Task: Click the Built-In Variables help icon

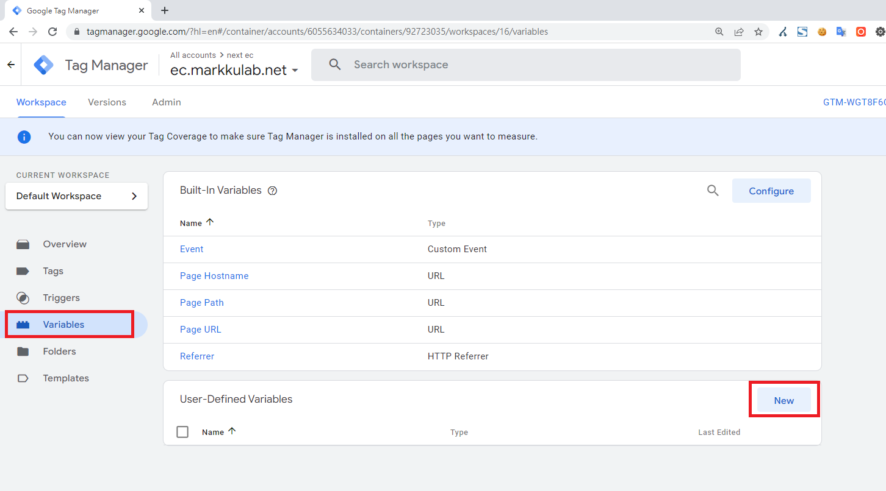Action: pyautogui.click(x=273, y=191)
